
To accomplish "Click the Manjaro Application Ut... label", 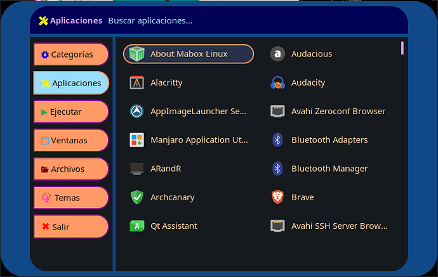I will click(199, 139).
